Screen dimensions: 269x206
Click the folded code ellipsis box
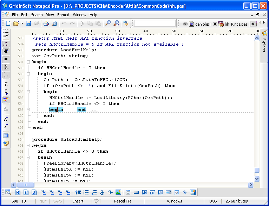click(94, 109)
